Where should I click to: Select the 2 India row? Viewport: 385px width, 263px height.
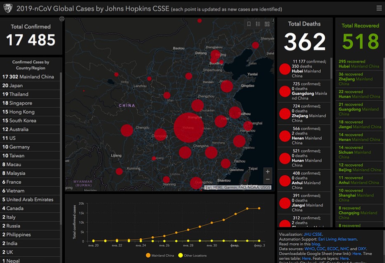click(30, 243)
